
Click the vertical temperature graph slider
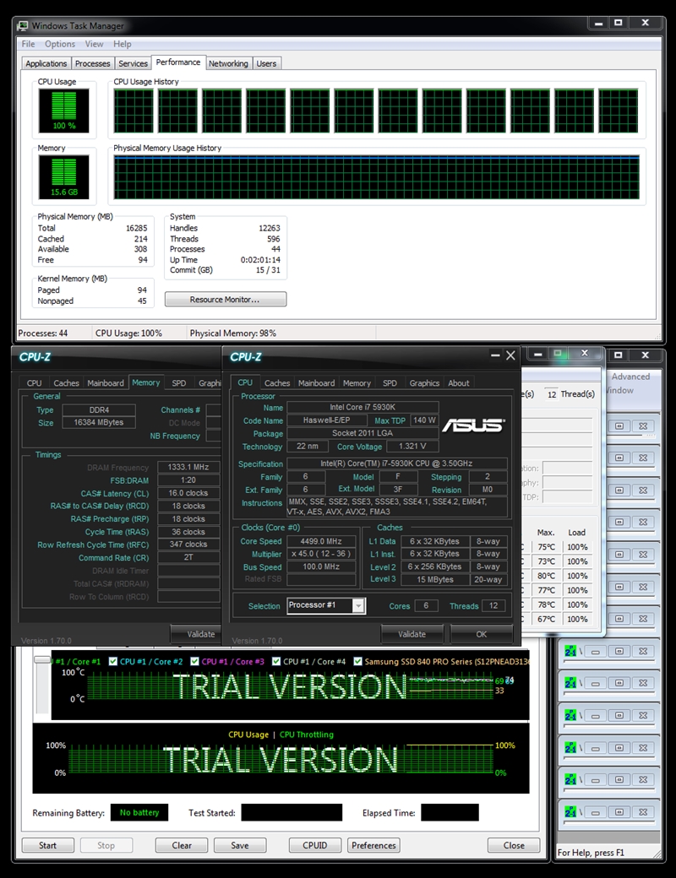pyautogui.click(x=40, y=661)
